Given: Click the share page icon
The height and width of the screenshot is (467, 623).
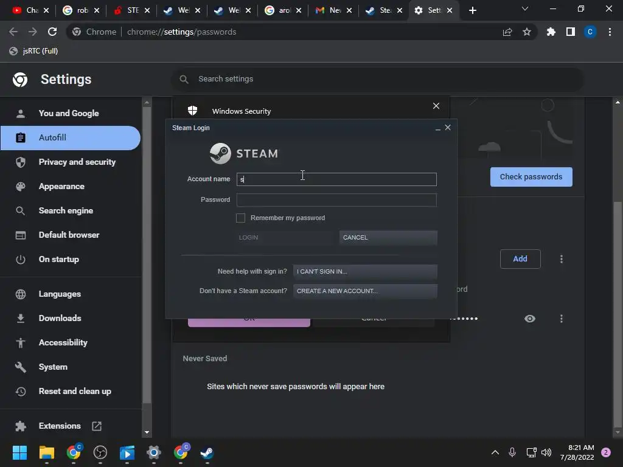Looking at the screenshot, I should (507, 32).
